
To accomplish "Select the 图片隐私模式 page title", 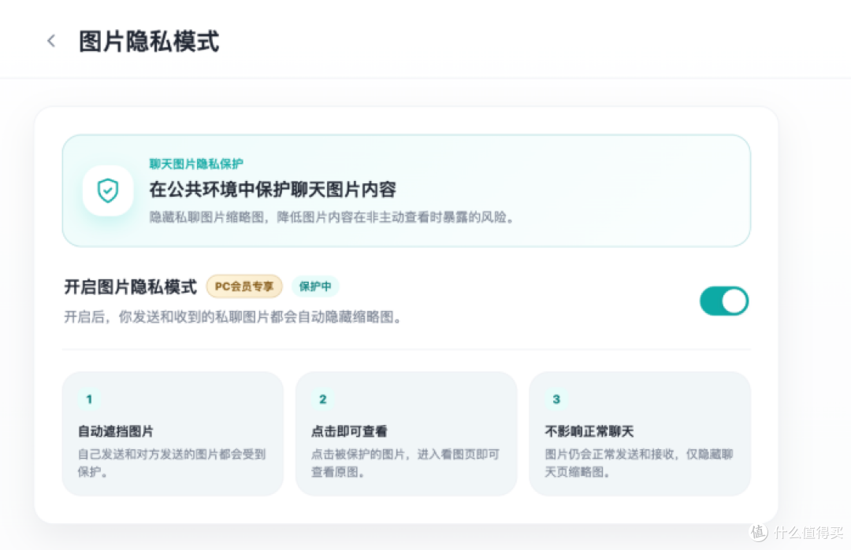I will click(149, 42).
